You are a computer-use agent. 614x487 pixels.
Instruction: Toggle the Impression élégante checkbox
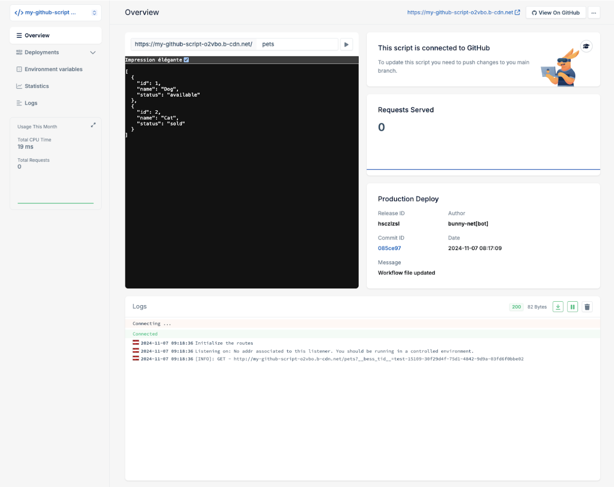coord(186,60)
